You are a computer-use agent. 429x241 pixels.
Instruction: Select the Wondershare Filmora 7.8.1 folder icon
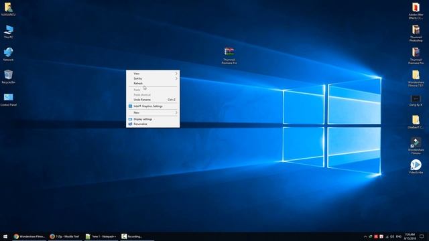[416, 78]
